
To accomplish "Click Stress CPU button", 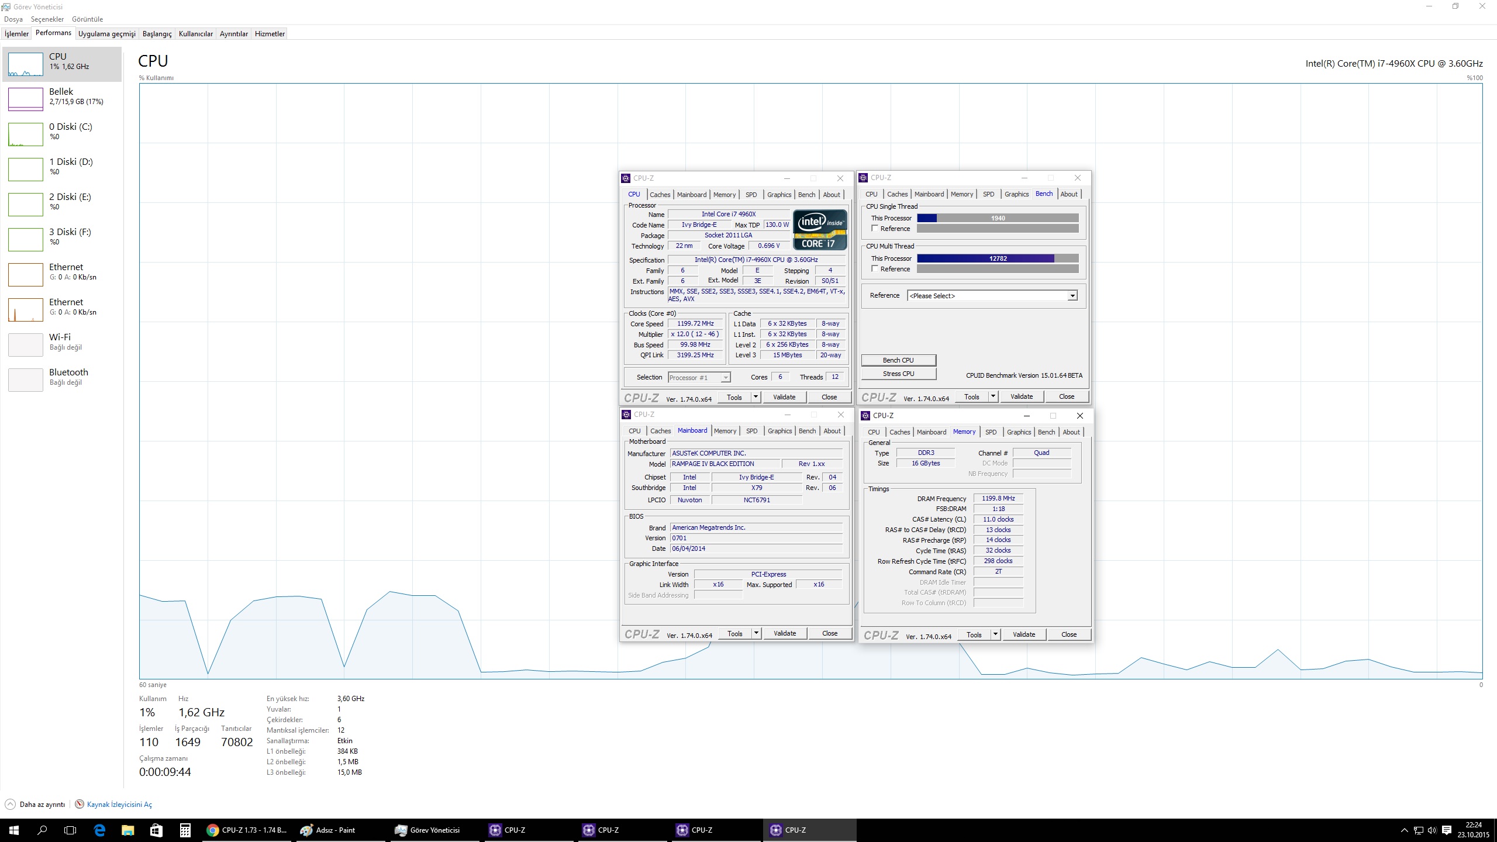I will coord(898,374).
